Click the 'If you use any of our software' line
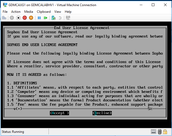 coord(85,36)
